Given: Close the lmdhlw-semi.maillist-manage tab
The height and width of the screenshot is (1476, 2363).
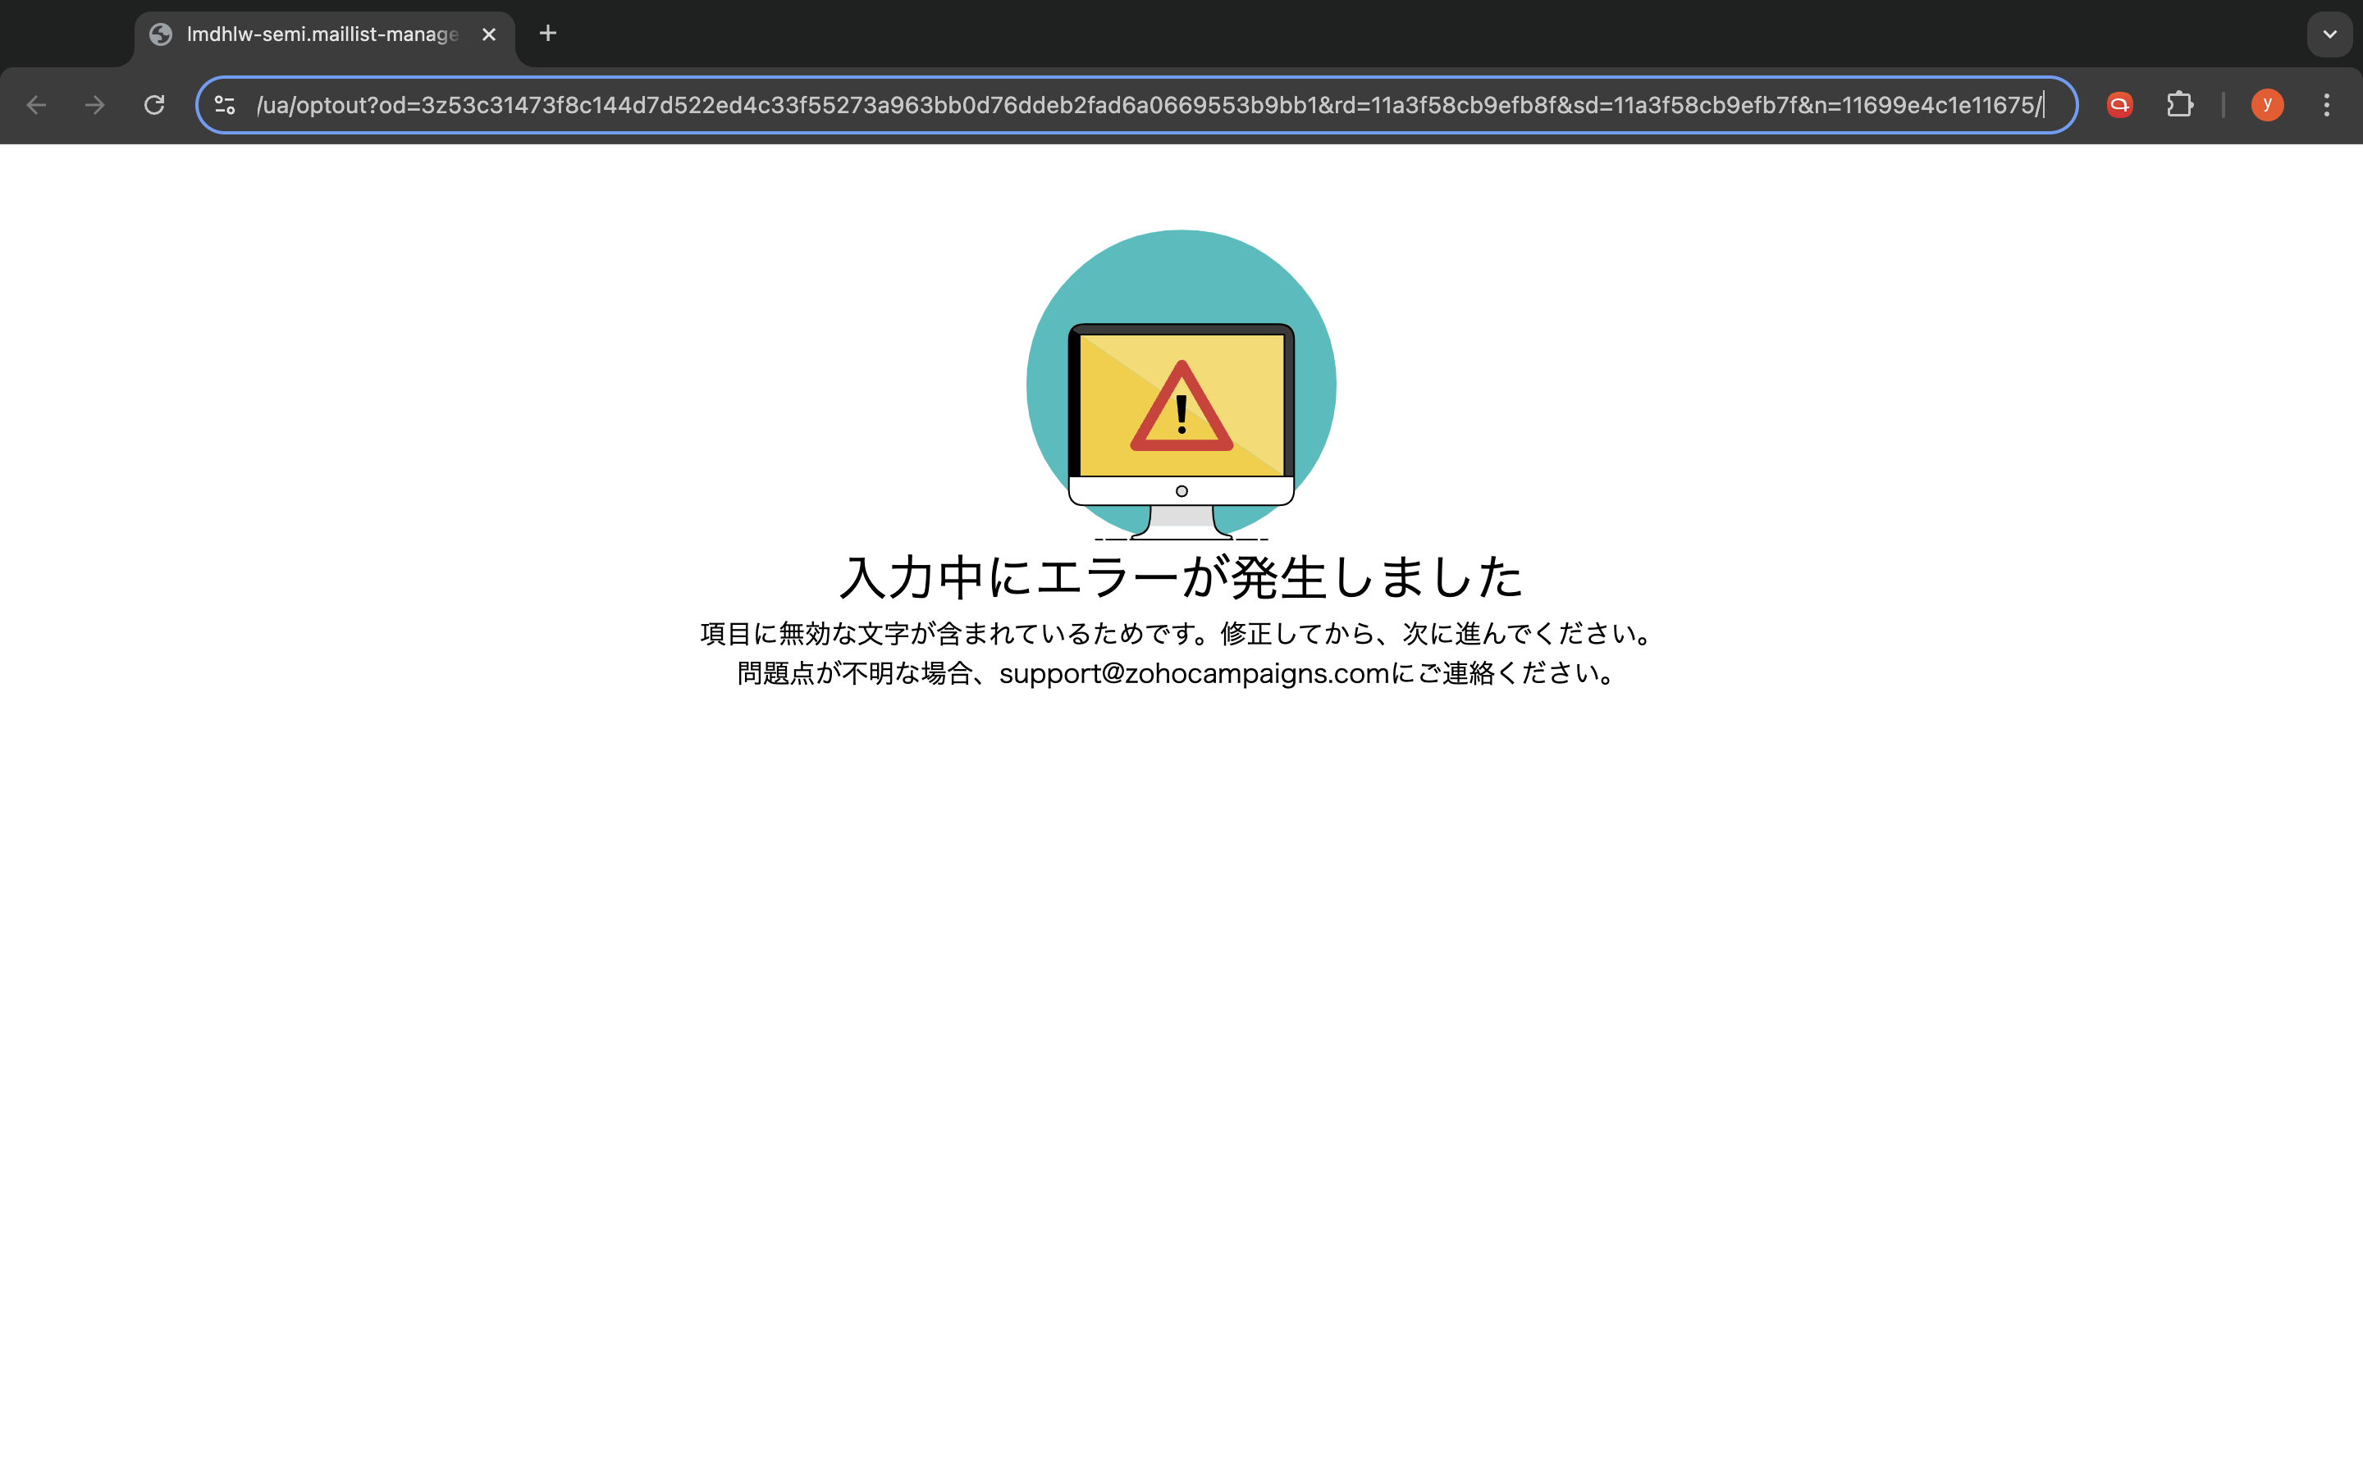Looking at the screenshot, I should tap(489, 35).
